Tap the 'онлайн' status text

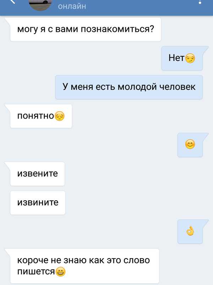[72, 6]
